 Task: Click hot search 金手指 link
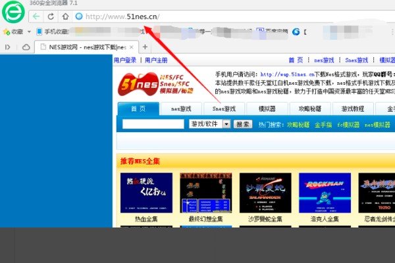tap(323, 124)
